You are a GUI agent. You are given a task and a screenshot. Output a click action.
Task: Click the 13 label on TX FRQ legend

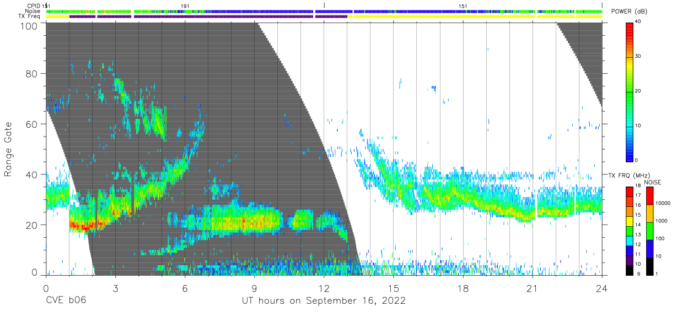point(638,234)
